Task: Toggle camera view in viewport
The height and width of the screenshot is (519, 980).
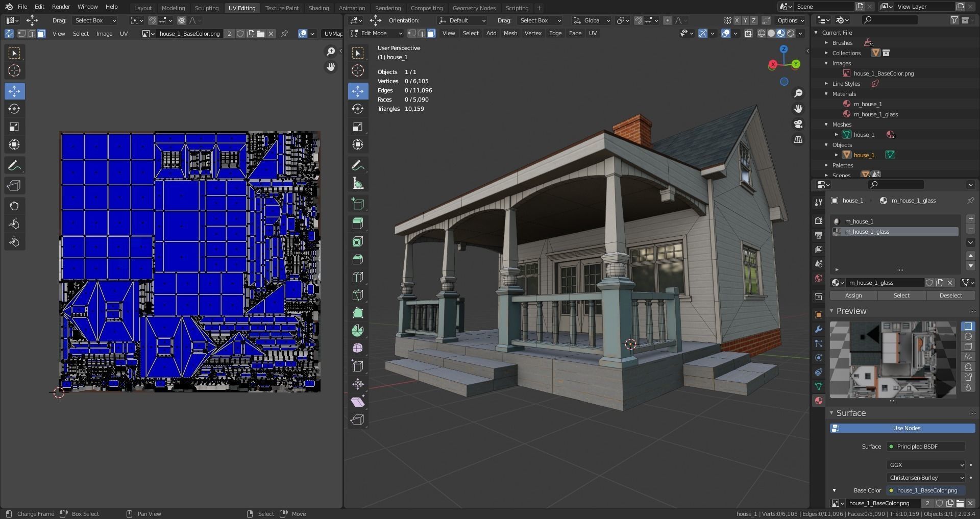Action: [798, 124]
